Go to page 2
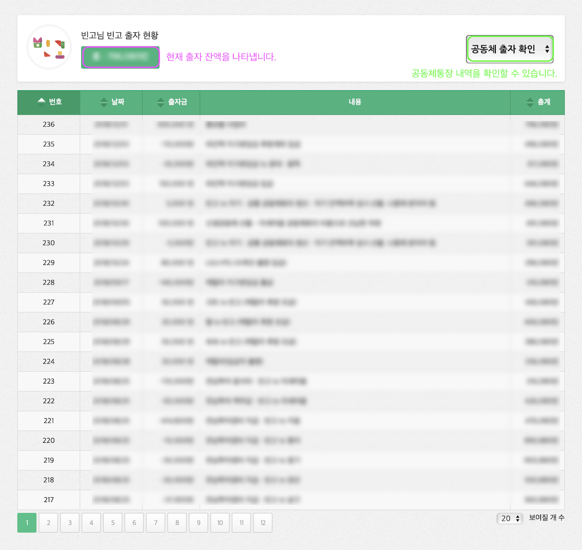The image size is (582, 550). [48, 523]
